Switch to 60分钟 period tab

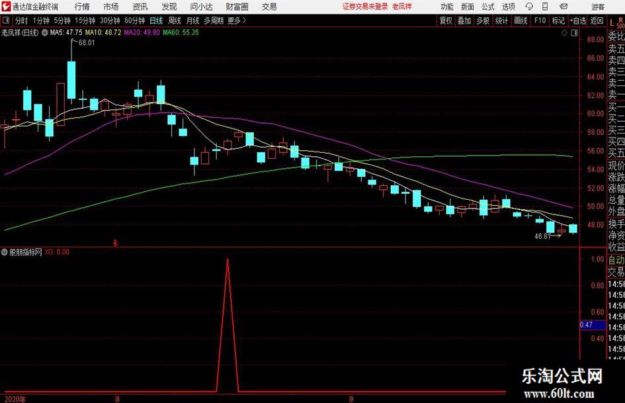click(x=135, y=21)
